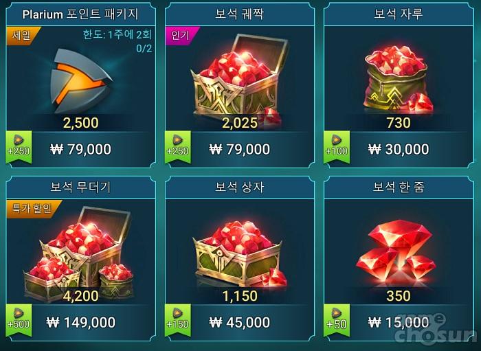
Task: Click the +50 green bonus points ribbon
Action: click(337, 320)
